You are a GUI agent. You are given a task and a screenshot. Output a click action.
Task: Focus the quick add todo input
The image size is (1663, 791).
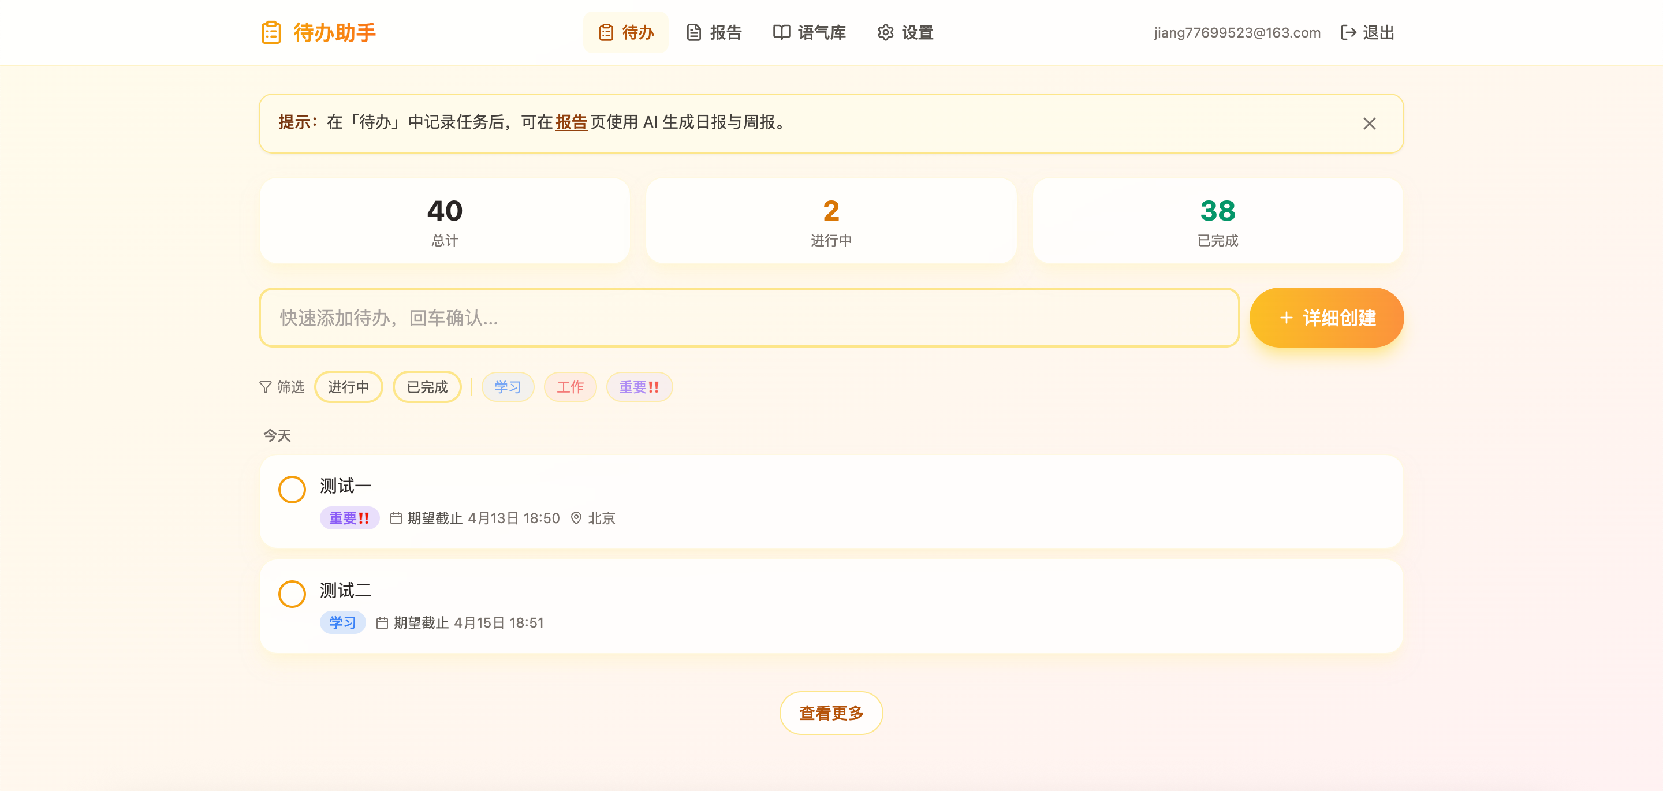[749, 318]
